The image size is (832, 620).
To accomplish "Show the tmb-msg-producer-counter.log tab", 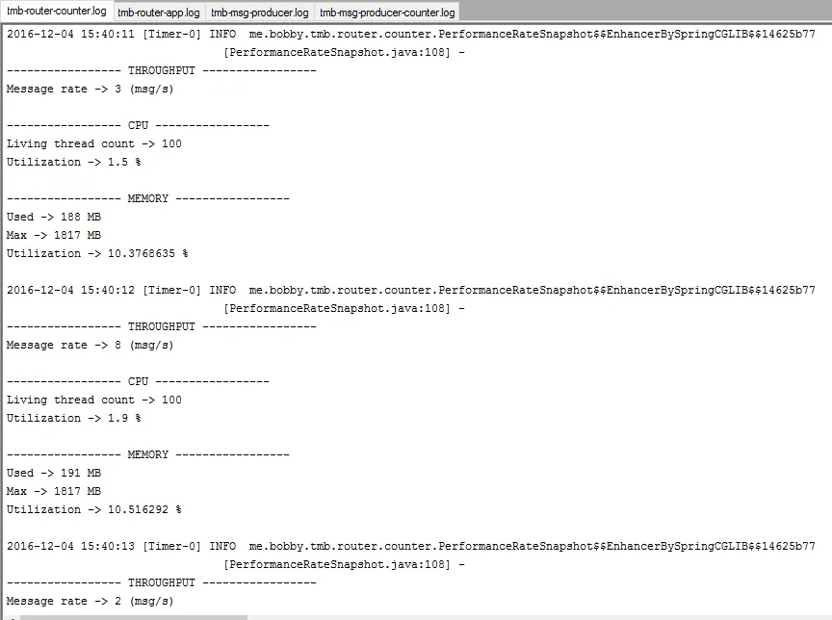I will pyautogui.click(x=387, y=13).
